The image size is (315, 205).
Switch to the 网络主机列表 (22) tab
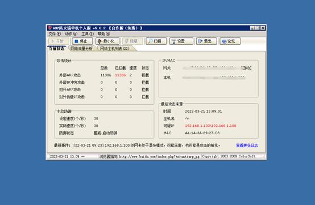(x=115, y=48)
